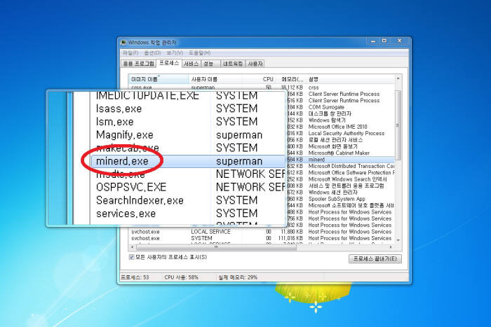Open the 옵션(O) menu
This screenshot has width=491, height=327.
coord(152,53)
